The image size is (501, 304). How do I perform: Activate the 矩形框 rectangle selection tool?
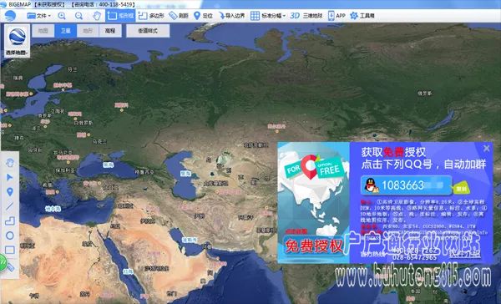coord(120,16)
